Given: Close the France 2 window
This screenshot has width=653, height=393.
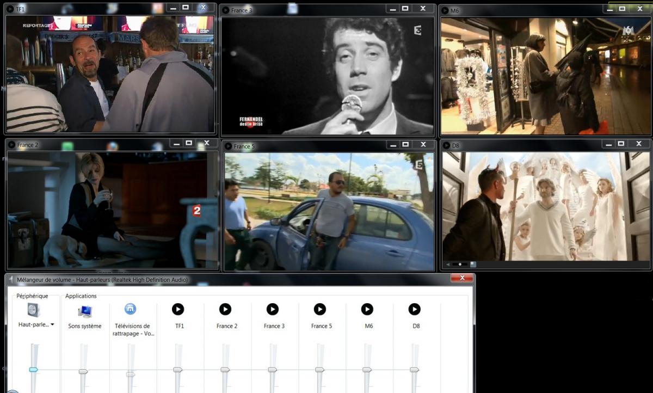Looking at the screenshot, I should point(207,143).
